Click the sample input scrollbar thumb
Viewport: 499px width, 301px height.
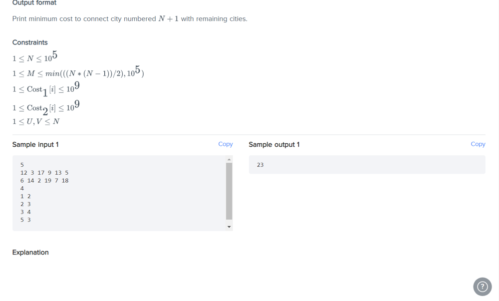point(229,191)
